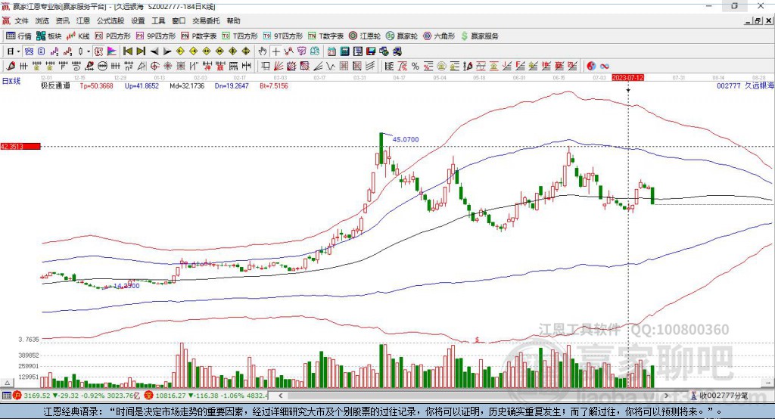
Task: Toggle the hand pan tool
Action: pos(263,51)
